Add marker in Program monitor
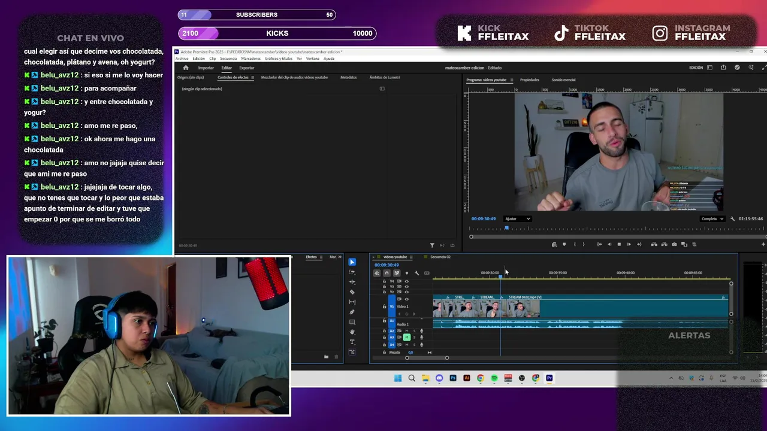 (x=564, y=244)
